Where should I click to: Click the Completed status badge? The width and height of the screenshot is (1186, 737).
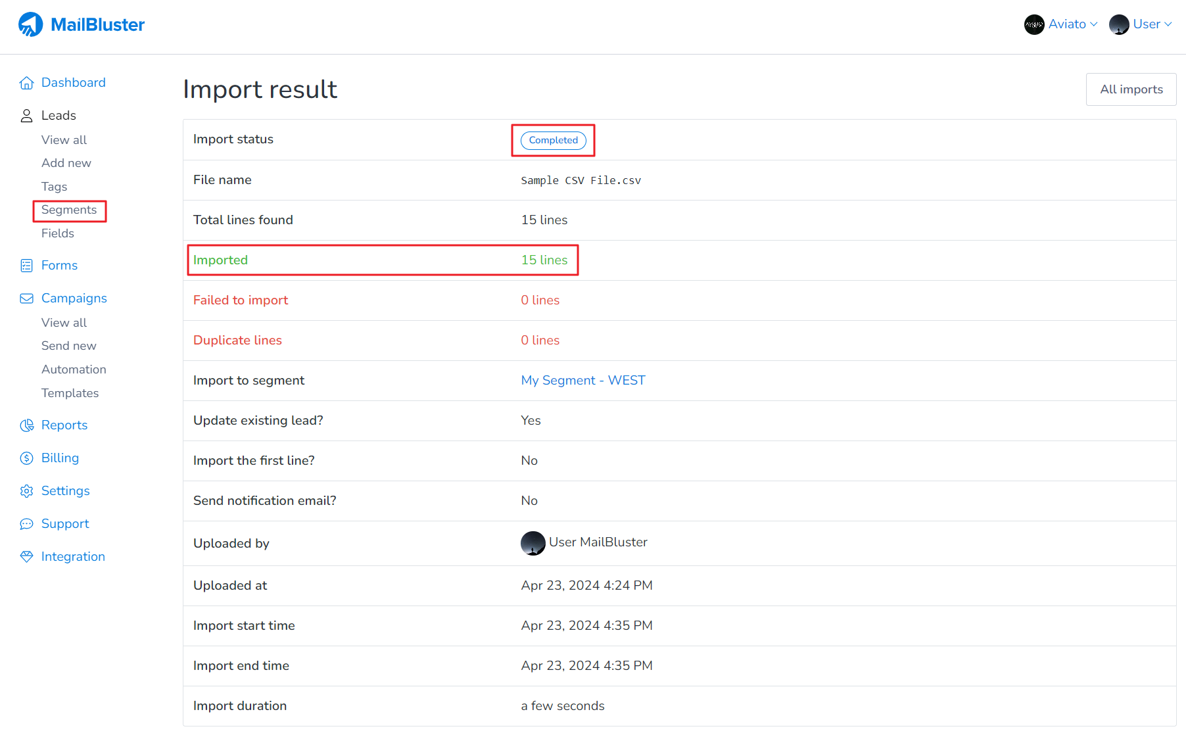(553, 140)
